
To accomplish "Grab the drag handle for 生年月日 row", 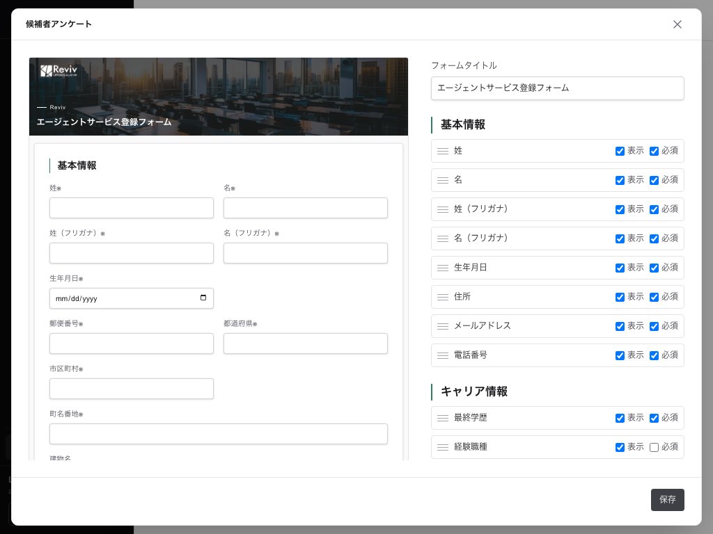I will pos(442,268).
